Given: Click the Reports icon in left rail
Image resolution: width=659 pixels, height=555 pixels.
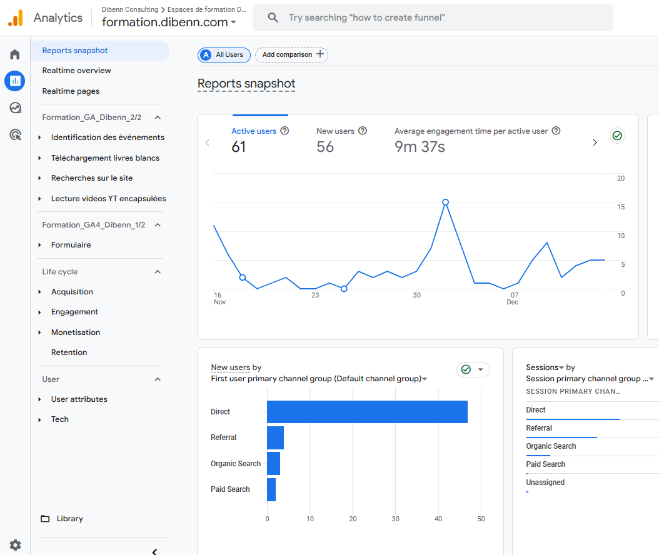Looking at the screenshot, I should coord(15,81).
